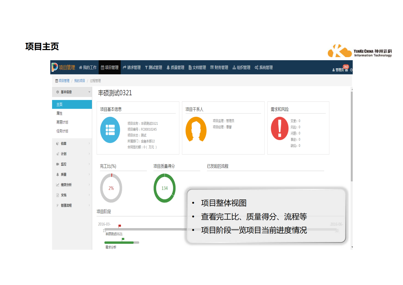The width and height of the screenshot is (403, 285).
Task: Click the red flag timeline marker
Action: 120,226
